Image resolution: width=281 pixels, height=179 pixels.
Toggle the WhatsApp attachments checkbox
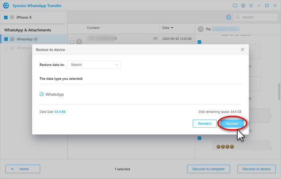point(6,48)
